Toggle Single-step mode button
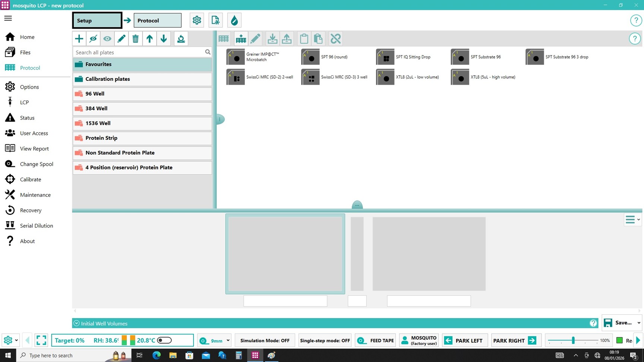 (x=325, y=340)
